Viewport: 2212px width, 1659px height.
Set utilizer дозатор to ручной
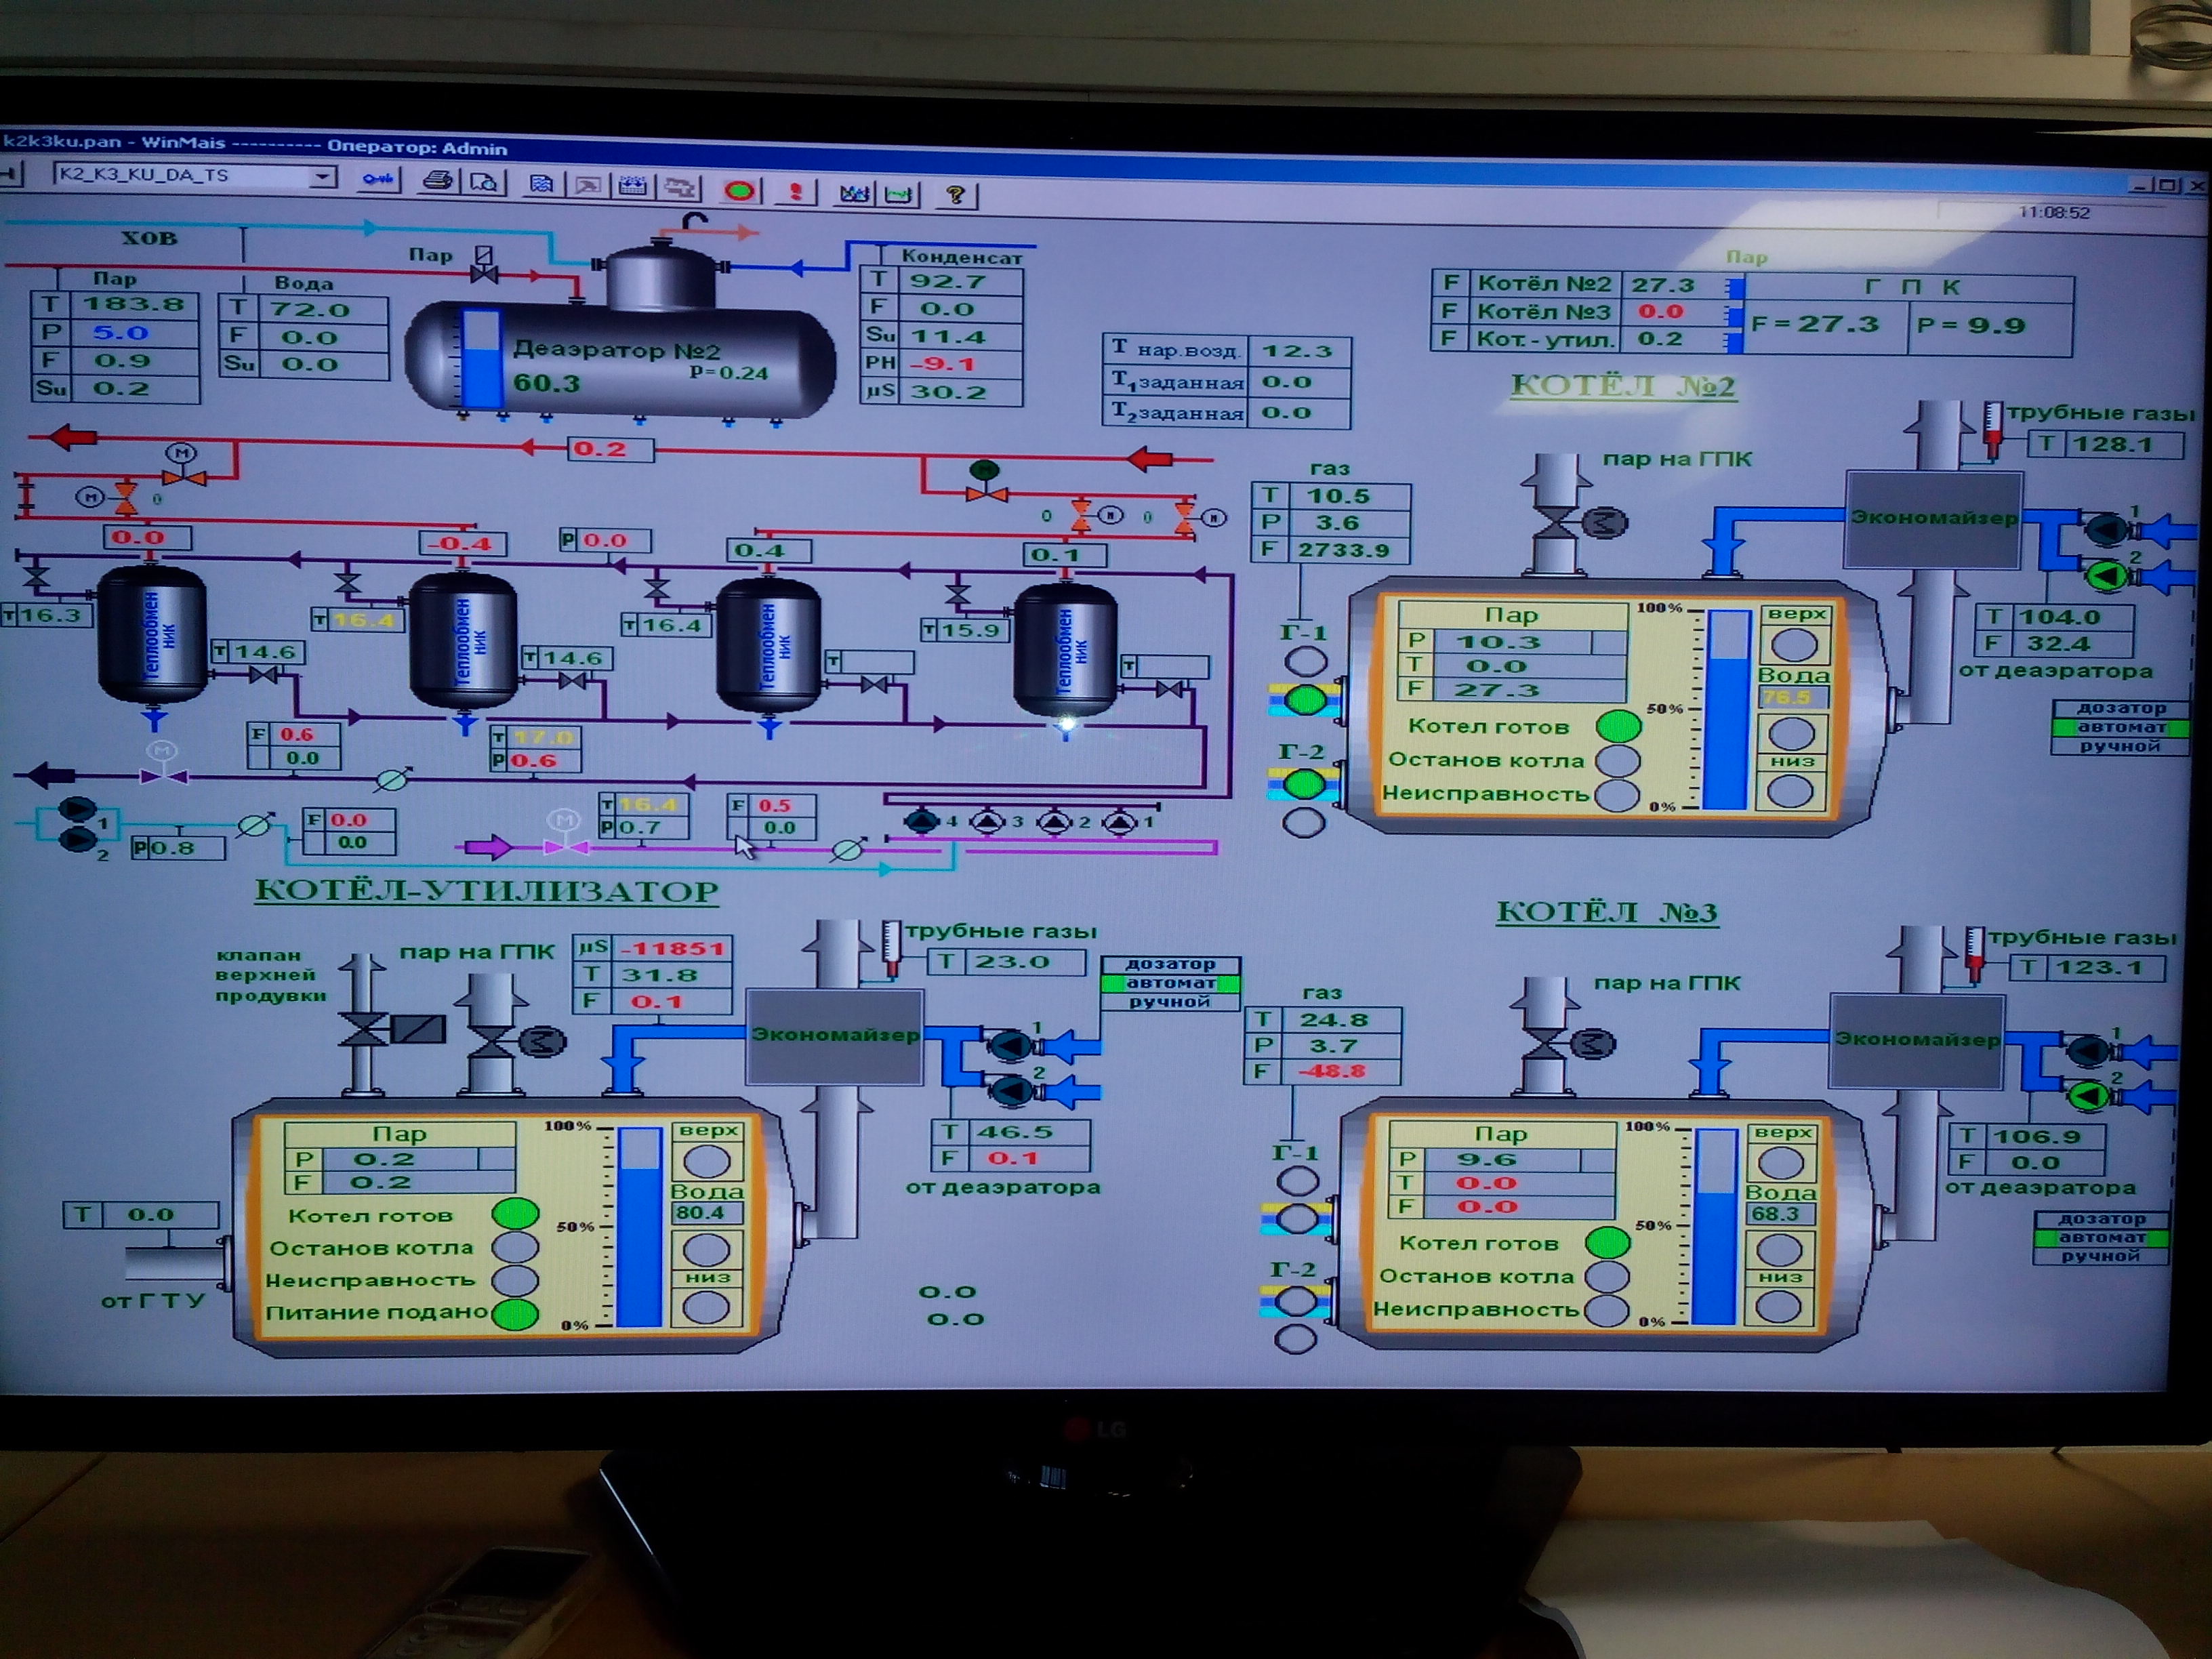(1171, 1001)
